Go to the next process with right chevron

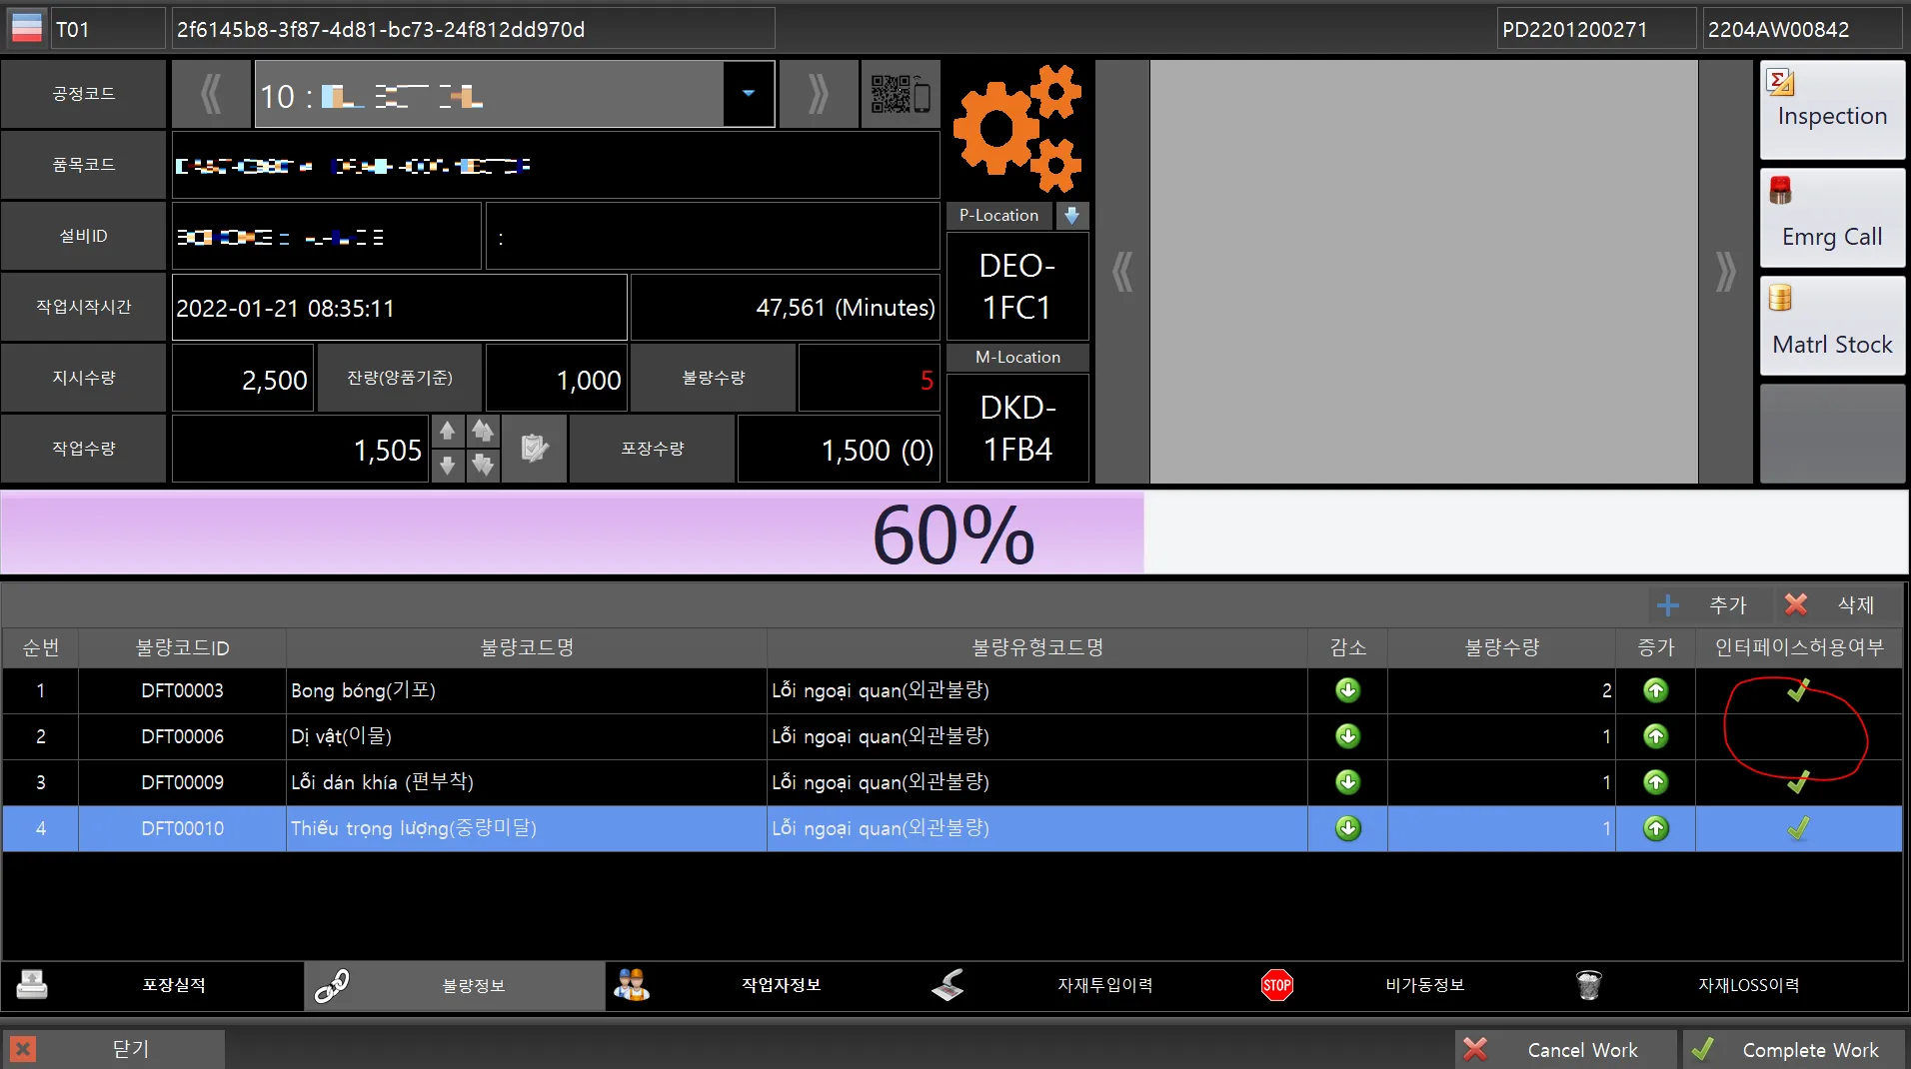coord(818,94)
